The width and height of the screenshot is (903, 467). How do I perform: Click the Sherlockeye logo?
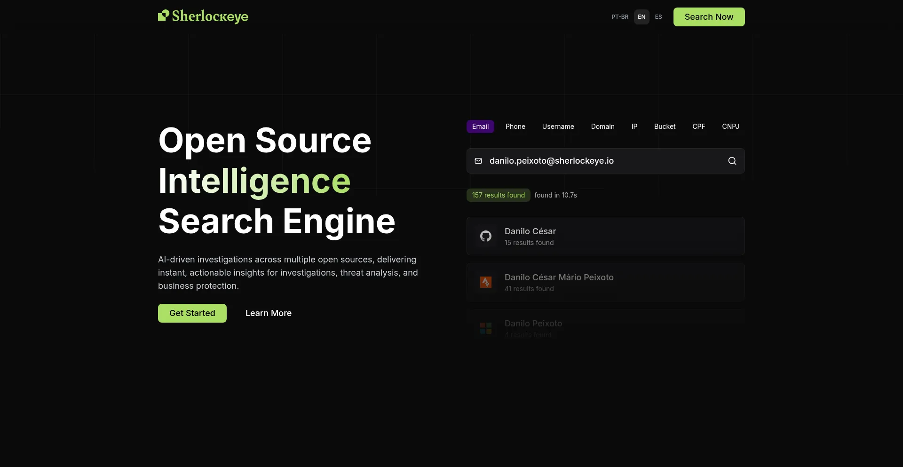point(203,16)
